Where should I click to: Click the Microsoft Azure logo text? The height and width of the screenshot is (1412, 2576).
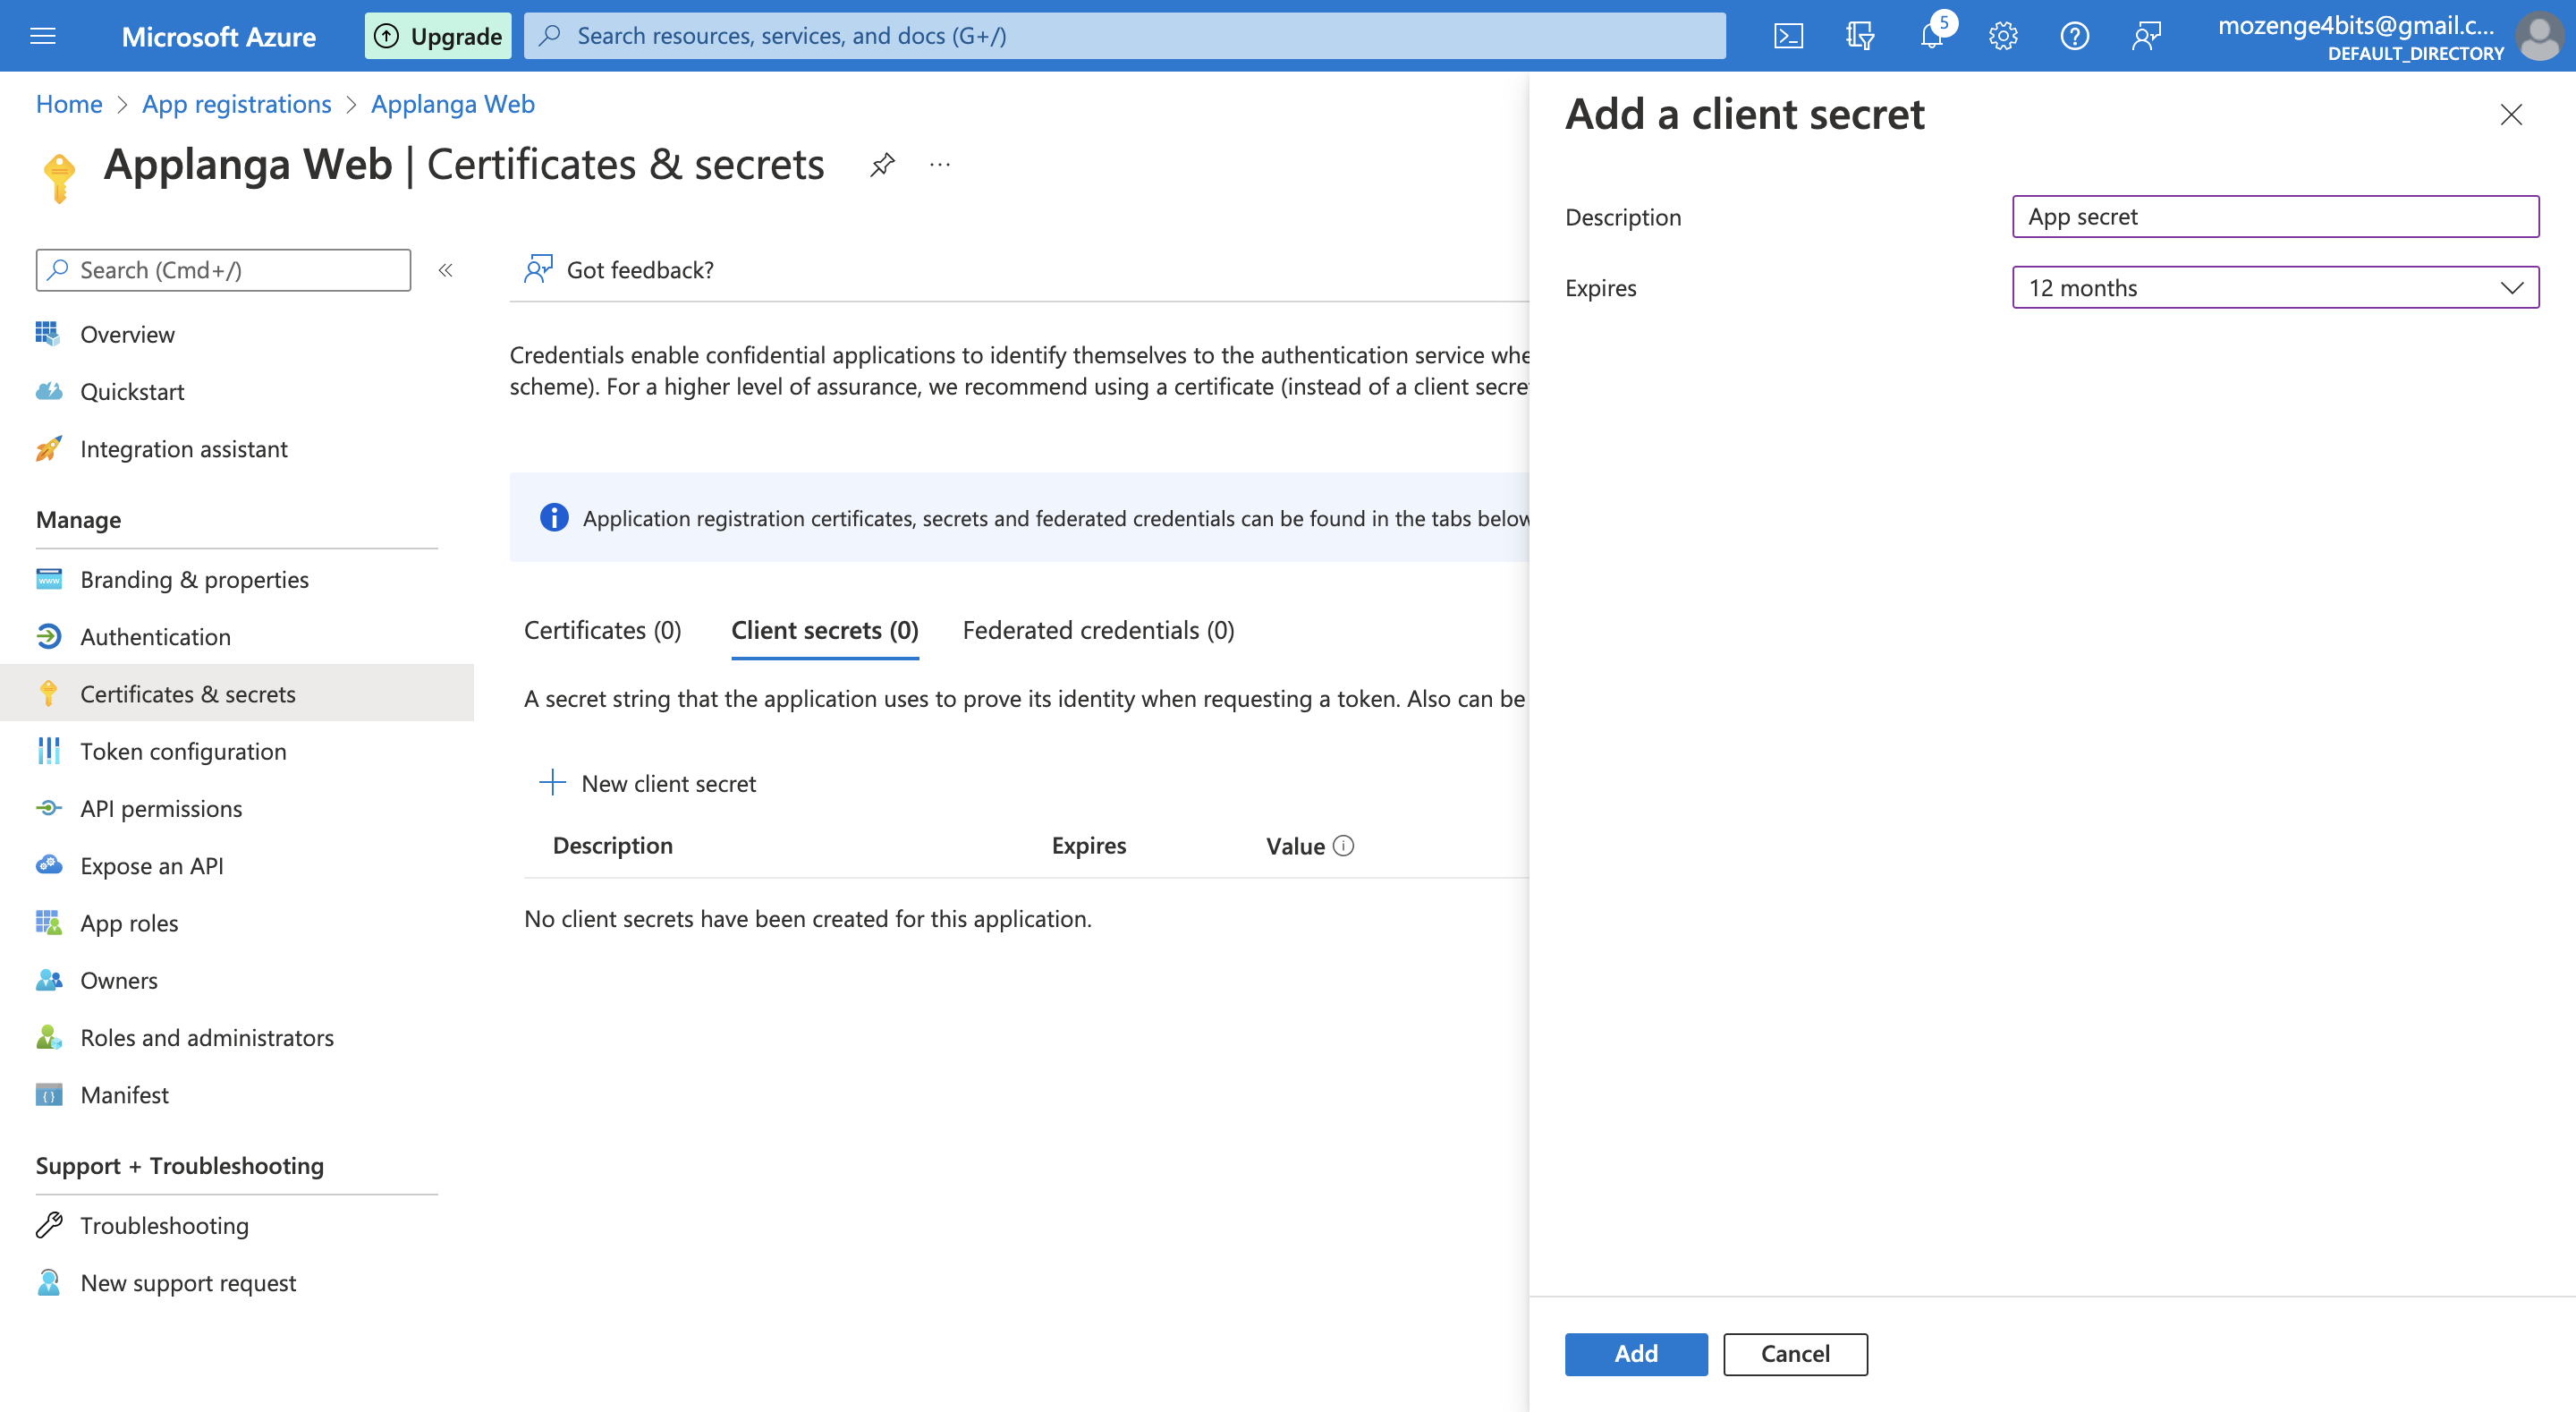point(219,36)
